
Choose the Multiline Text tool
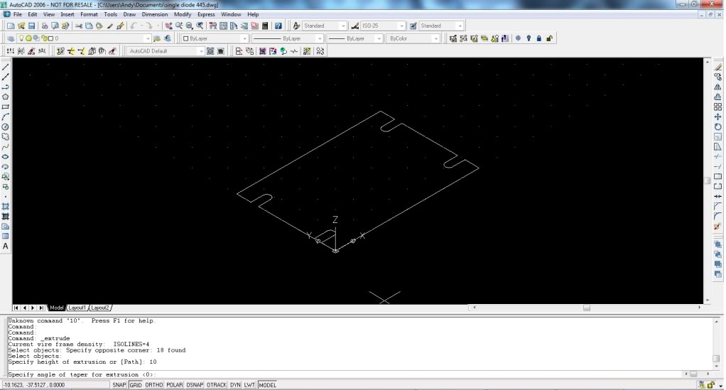click(x=6, y=247)
